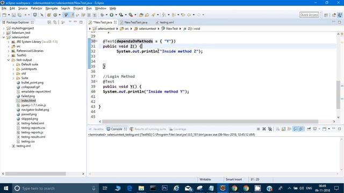
Task: Click Remove All Terminated Launches icon
Action: point(270,129)
